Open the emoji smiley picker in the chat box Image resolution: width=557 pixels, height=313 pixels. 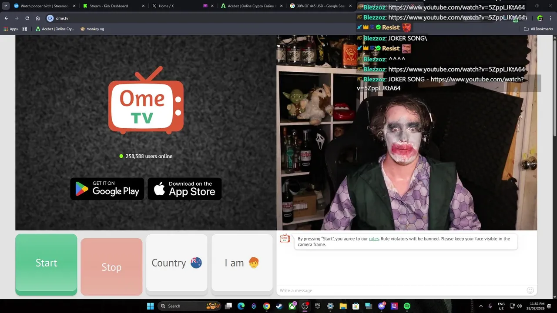[x=530, y=290]
